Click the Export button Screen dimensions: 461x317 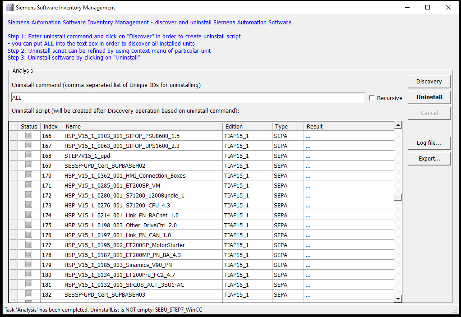coord(429,159)
